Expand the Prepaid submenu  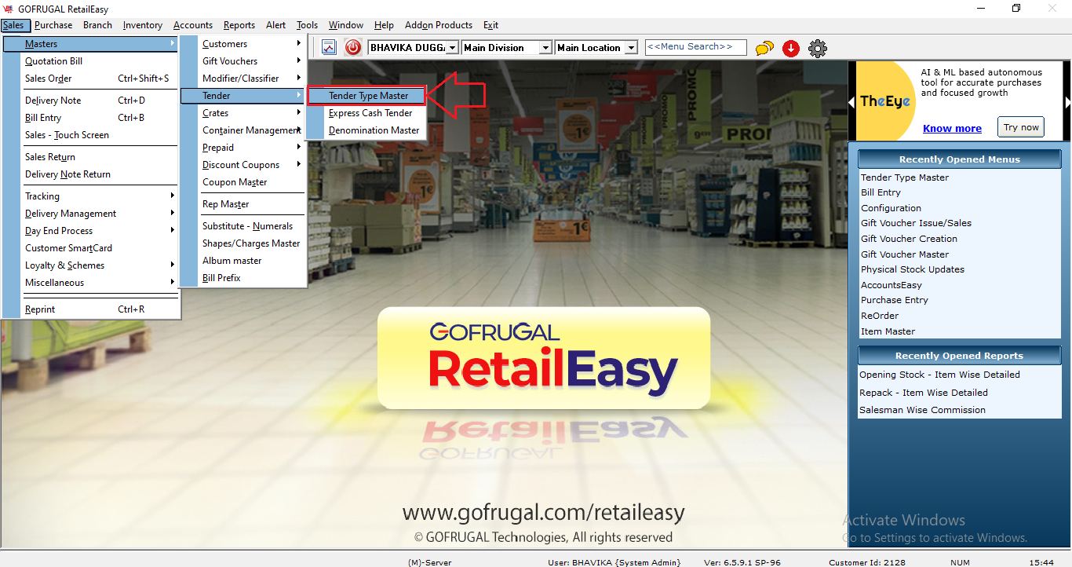point(242,148)
